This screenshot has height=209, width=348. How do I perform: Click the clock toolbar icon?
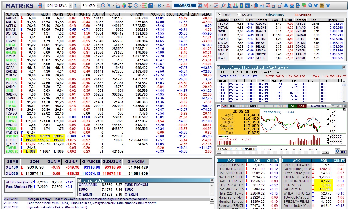[x=136, y=5]
